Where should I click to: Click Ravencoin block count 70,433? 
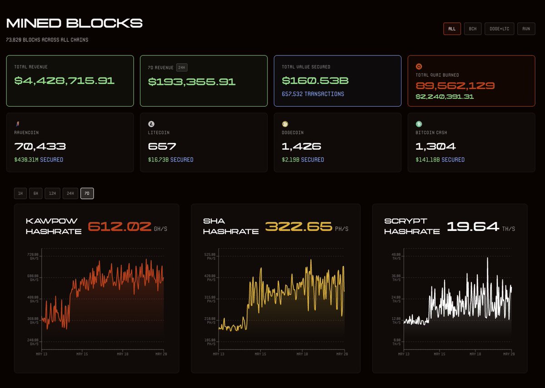(x=40, y=147)
